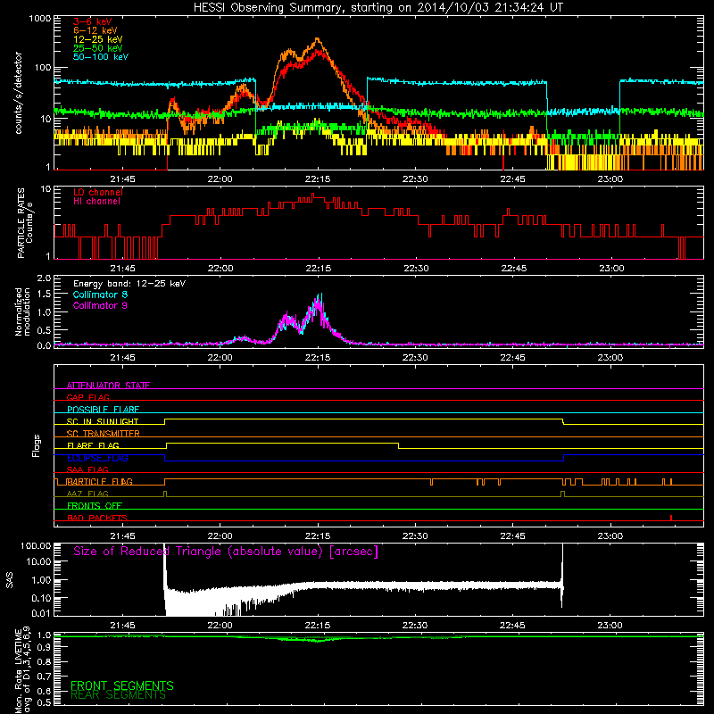Click the SC TRANSMITTER flag label
Screen dimensions: 714x714
(x=104, y=434)
